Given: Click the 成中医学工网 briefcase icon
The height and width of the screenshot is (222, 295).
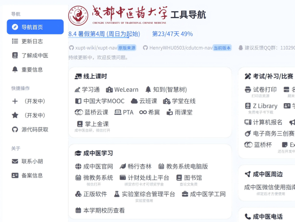Looking at the screenshot, I should pos(185,194).
